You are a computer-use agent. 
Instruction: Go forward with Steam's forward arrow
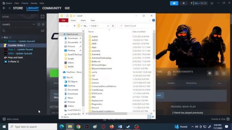pyautogui.click(x=9, y=8)
